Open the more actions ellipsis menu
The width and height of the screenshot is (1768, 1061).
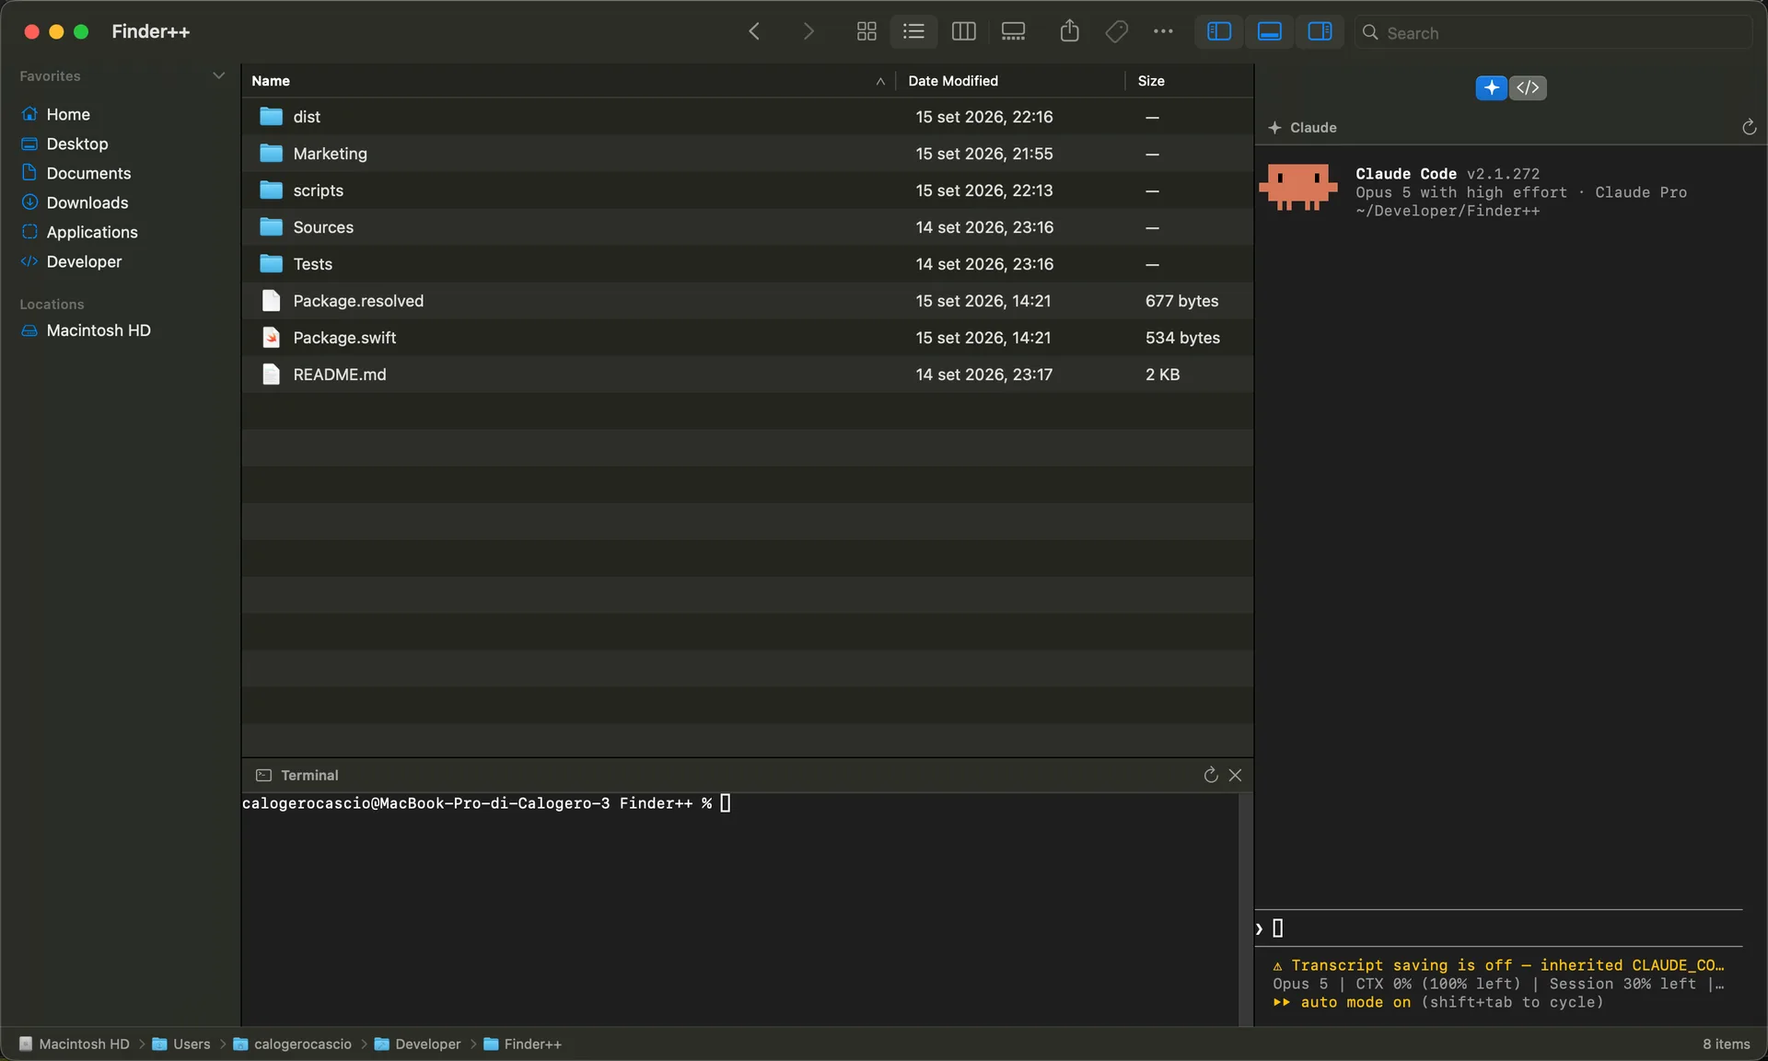tap(1163, 31)
